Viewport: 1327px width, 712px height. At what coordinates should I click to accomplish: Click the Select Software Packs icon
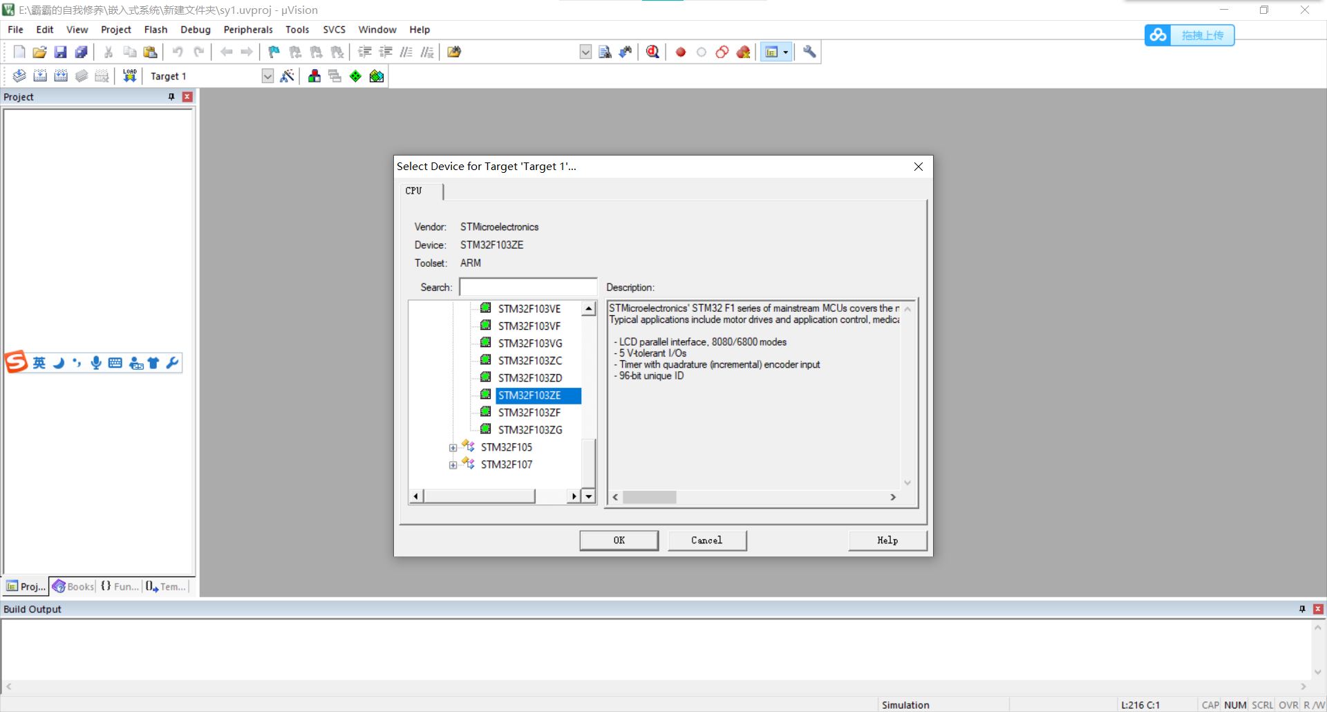[377, 76]
